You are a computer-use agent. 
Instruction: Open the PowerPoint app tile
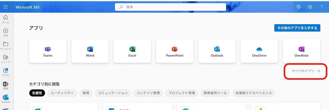175,51
